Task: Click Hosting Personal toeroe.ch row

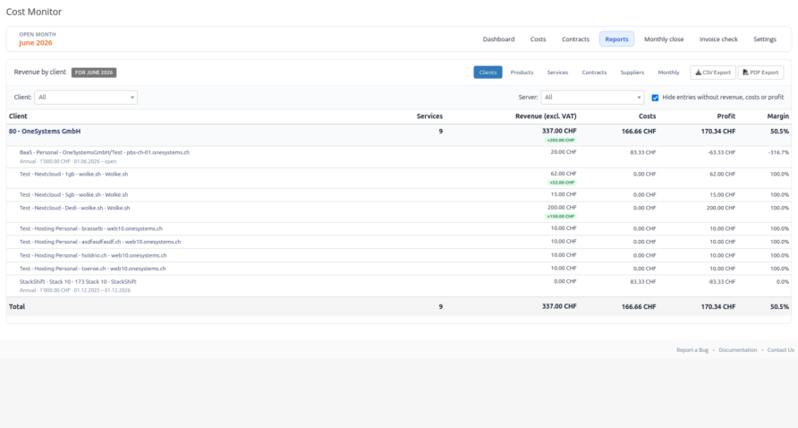Action: [399, 269]
